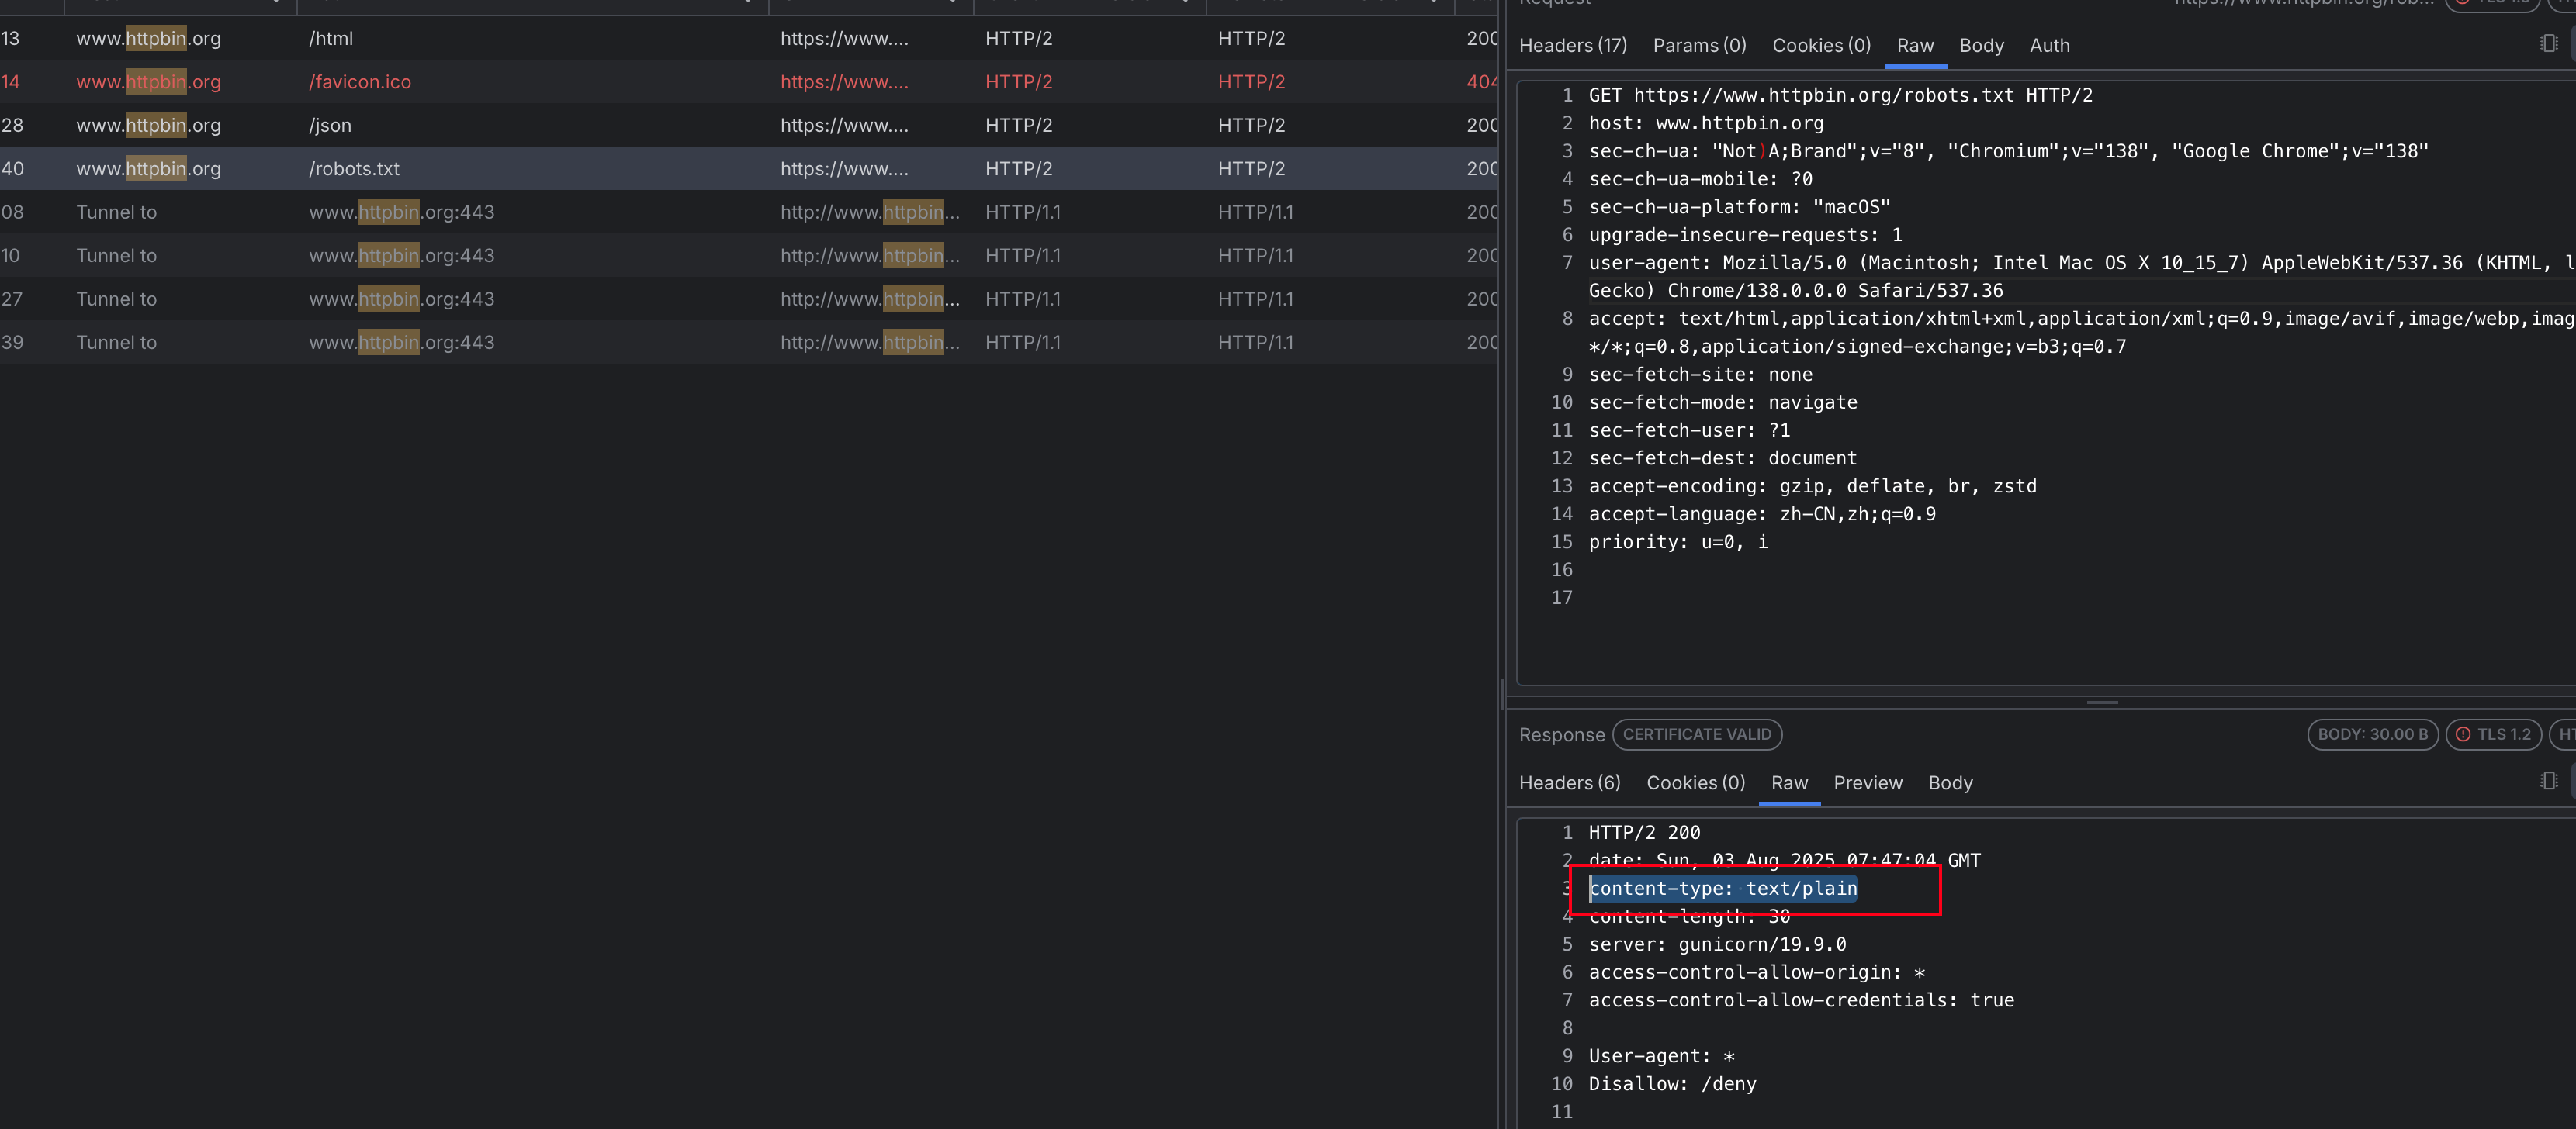Switch to the response Preview tab
Image resolution: width=2576 pixels, height=1129 pixels.
click(x=1867, y=783)
